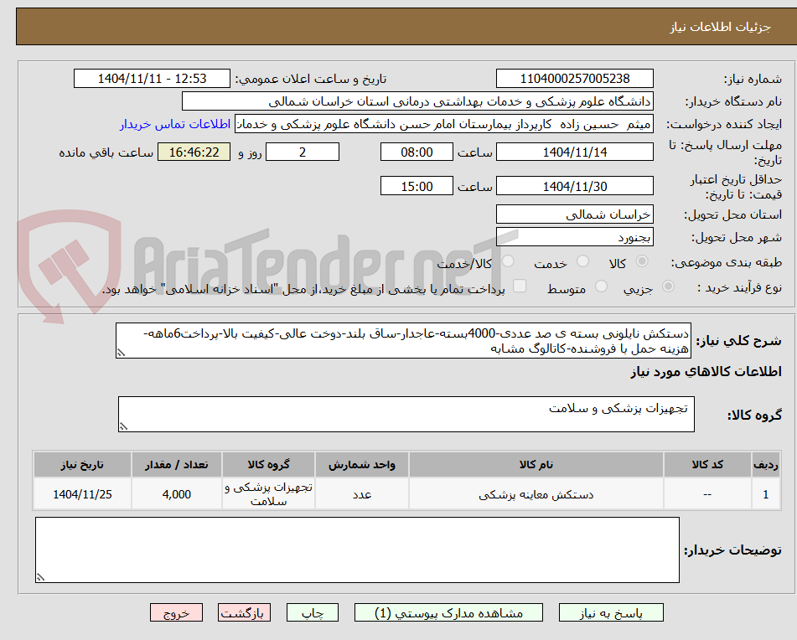Click the تعداد / مقدار column header

click(176, 465)
